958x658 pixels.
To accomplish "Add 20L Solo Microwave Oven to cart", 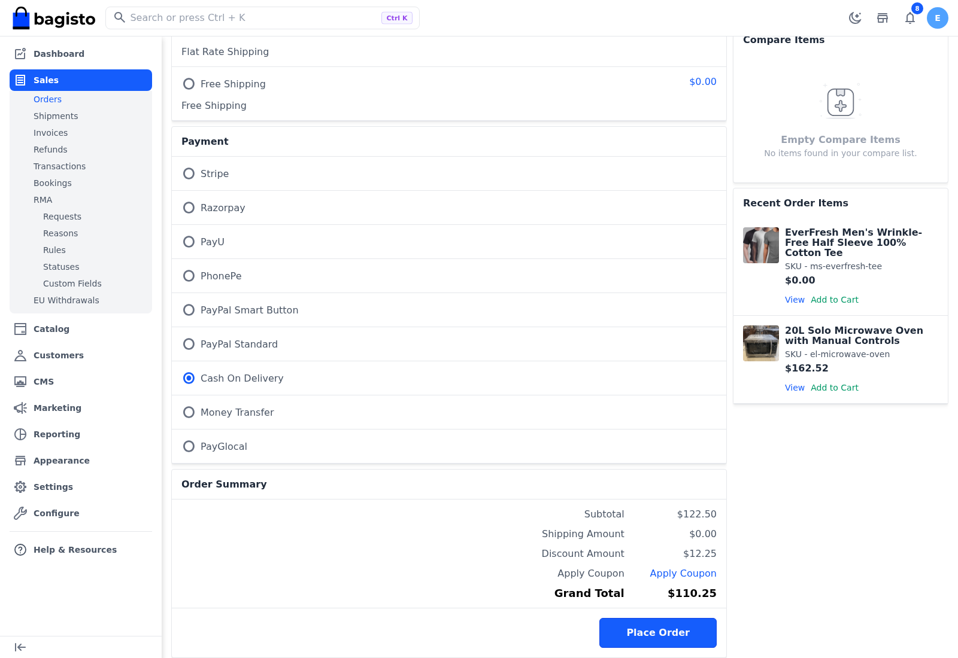I will [835, 388].
